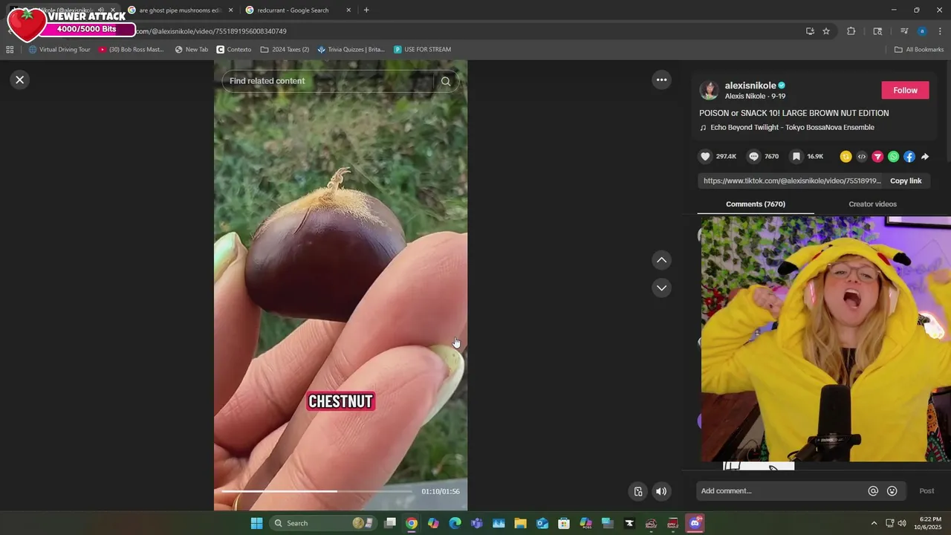Share video to Facebook
The image size is (951, 535).
pos(909,157)
